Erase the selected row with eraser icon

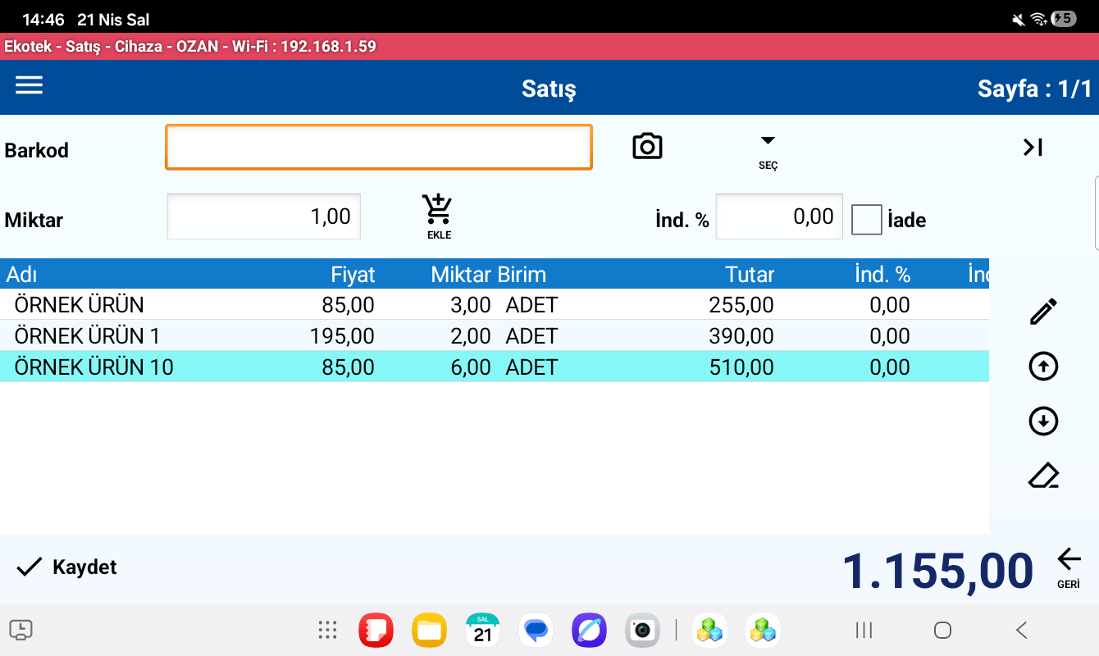[1043, 476]
